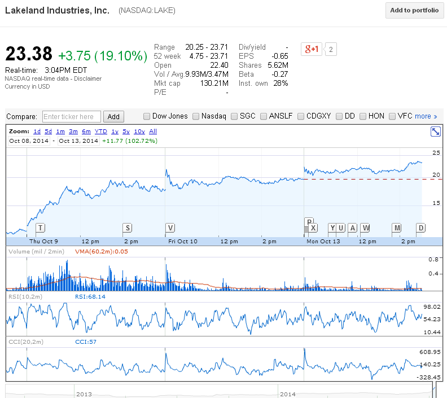Image resolution: width=447 pixels, height=398 pixels.
Task: Set chart zoom to 1m
Action: click(60, 132)
